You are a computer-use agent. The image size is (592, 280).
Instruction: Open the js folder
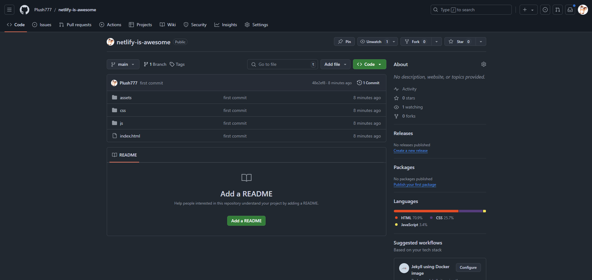click(121, 123)
